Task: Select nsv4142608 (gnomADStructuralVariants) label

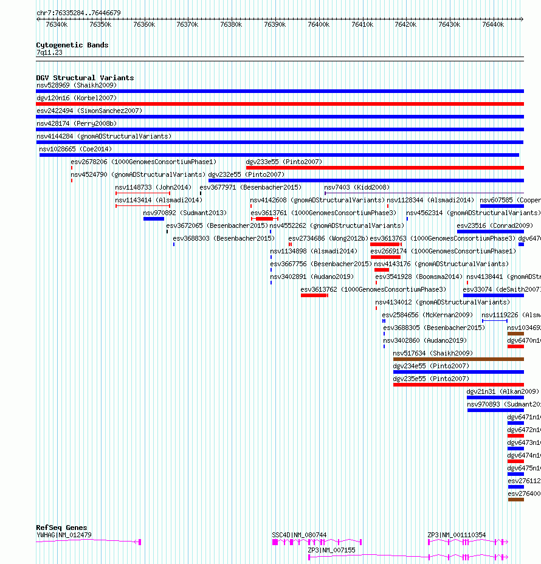Action: (x=317, y=200)
